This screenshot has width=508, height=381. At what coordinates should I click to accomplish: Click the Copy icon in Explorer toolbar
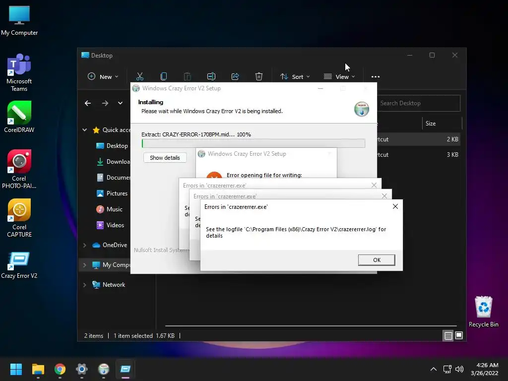[164, 76]
